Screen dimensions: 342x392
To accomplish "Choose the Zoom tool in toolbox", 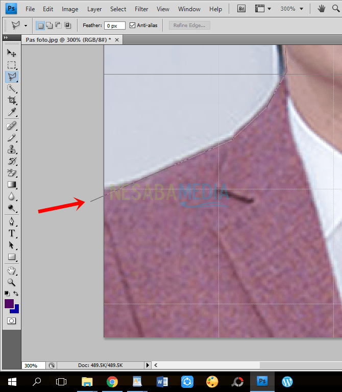I will (x=11, y=282).
